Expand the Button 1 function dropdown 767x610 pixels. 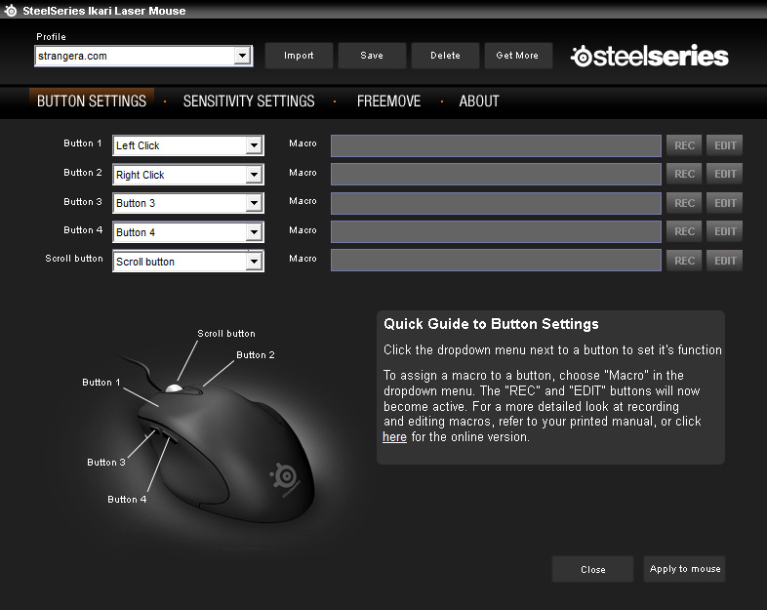click(x=254, y=145)
